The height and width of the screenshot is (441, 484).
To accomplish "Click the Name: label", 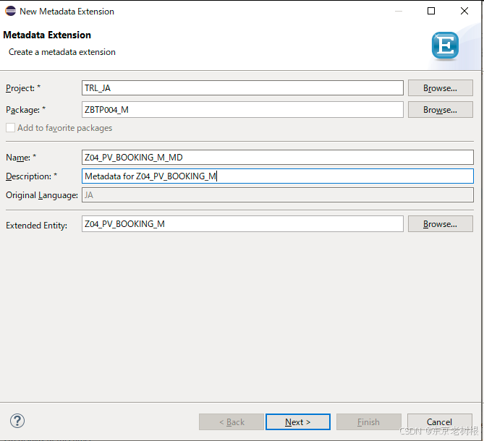I will coord(21,158).
